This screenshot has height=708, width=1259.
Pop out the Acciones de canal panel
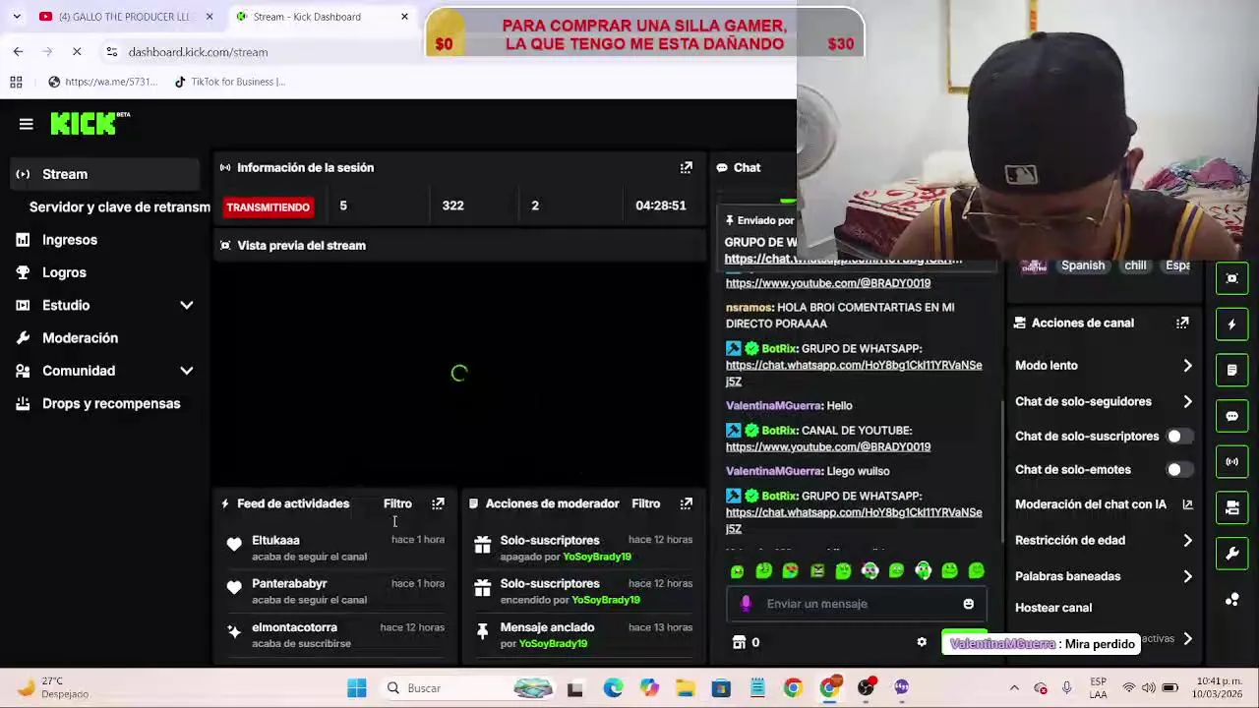[x=1182, y=323]
